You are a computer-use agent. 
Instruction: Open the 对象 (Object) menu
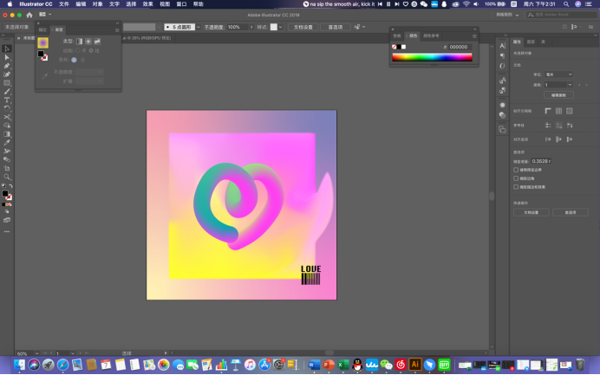tap(98, 3)
